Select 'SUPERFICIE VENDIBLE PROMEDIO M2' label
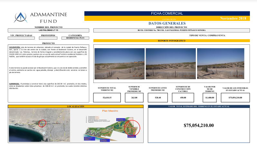The height and width of the screenshot is (152, 257). pos(134,89)
